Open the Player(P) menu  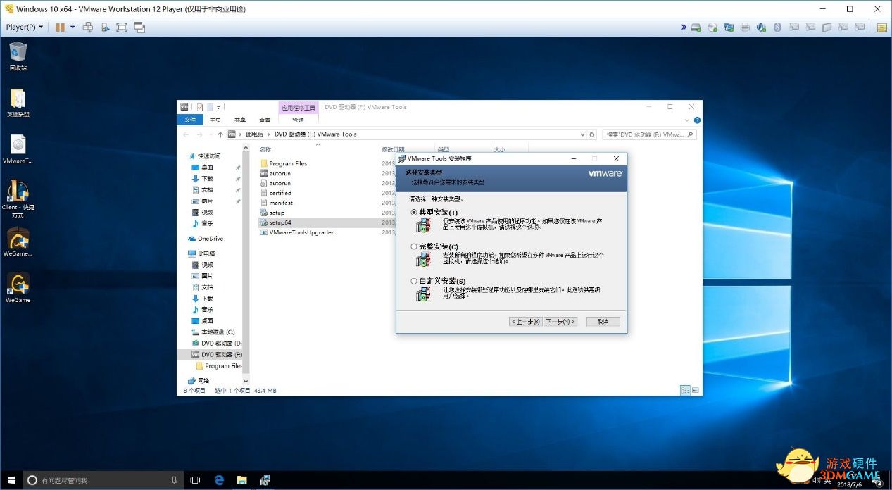25,27
